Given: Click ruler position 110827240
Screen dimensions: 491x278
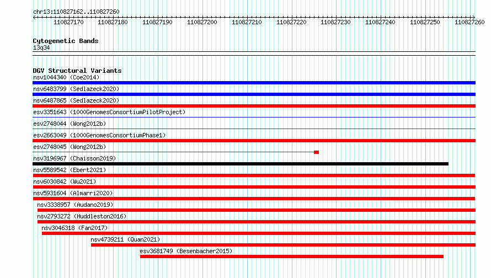Looking at the screenshot, I should (x=381, y=22).
